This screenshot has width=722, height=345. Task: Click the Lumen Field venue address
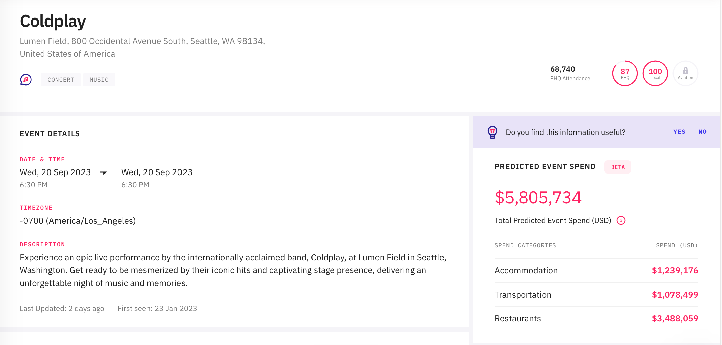142,47
